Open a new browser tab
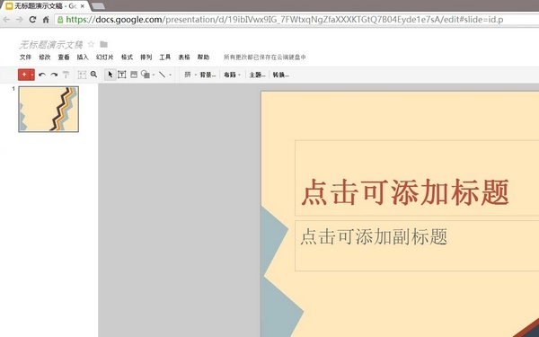The height and width of the screenshot is (337, 539). click(x=99, y=6)
